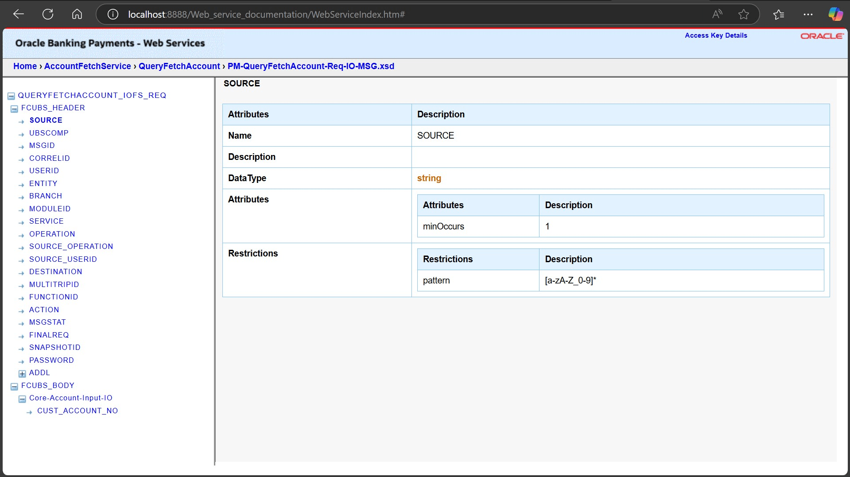Screen dimensions: 850x477
Task: Open Read Aloud icon in address bar
Action: click(717, 14)
